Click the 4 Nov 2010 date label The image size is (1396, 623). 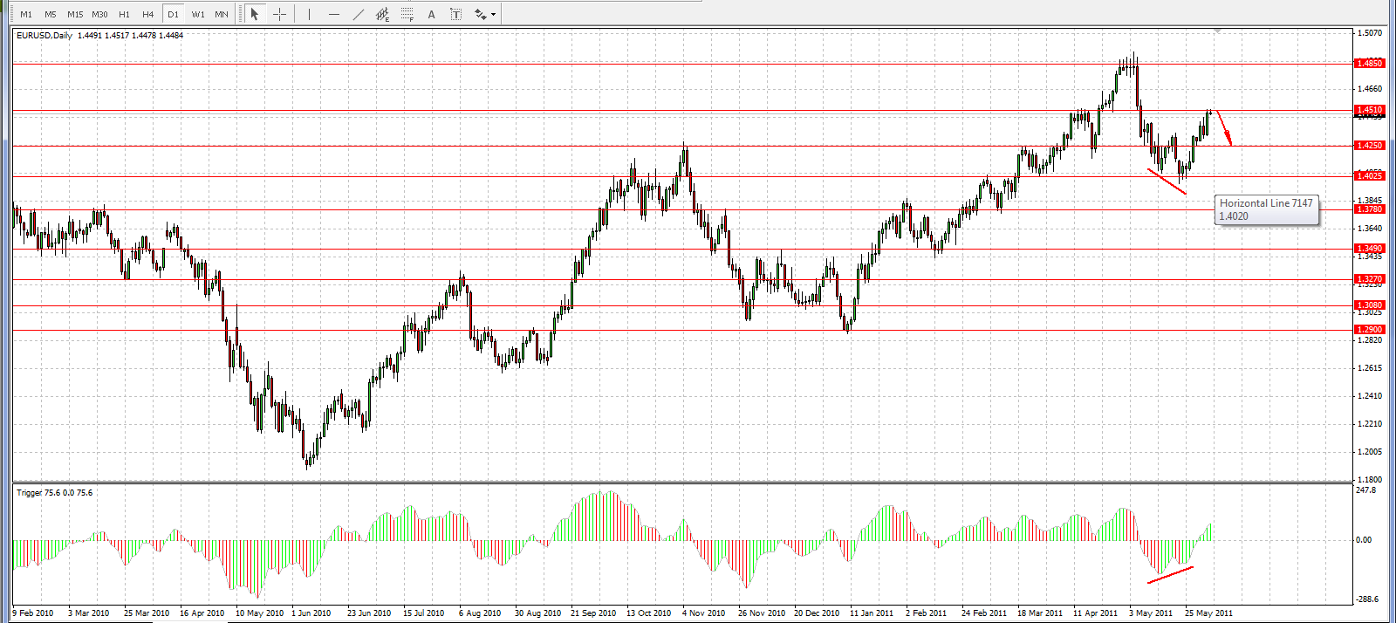[703, 613]
